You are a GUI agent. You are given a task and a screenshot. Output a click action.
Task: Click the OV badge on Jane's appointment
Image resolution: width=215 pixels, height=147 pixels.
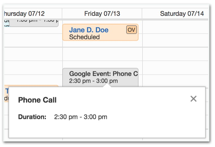(131, 30)
